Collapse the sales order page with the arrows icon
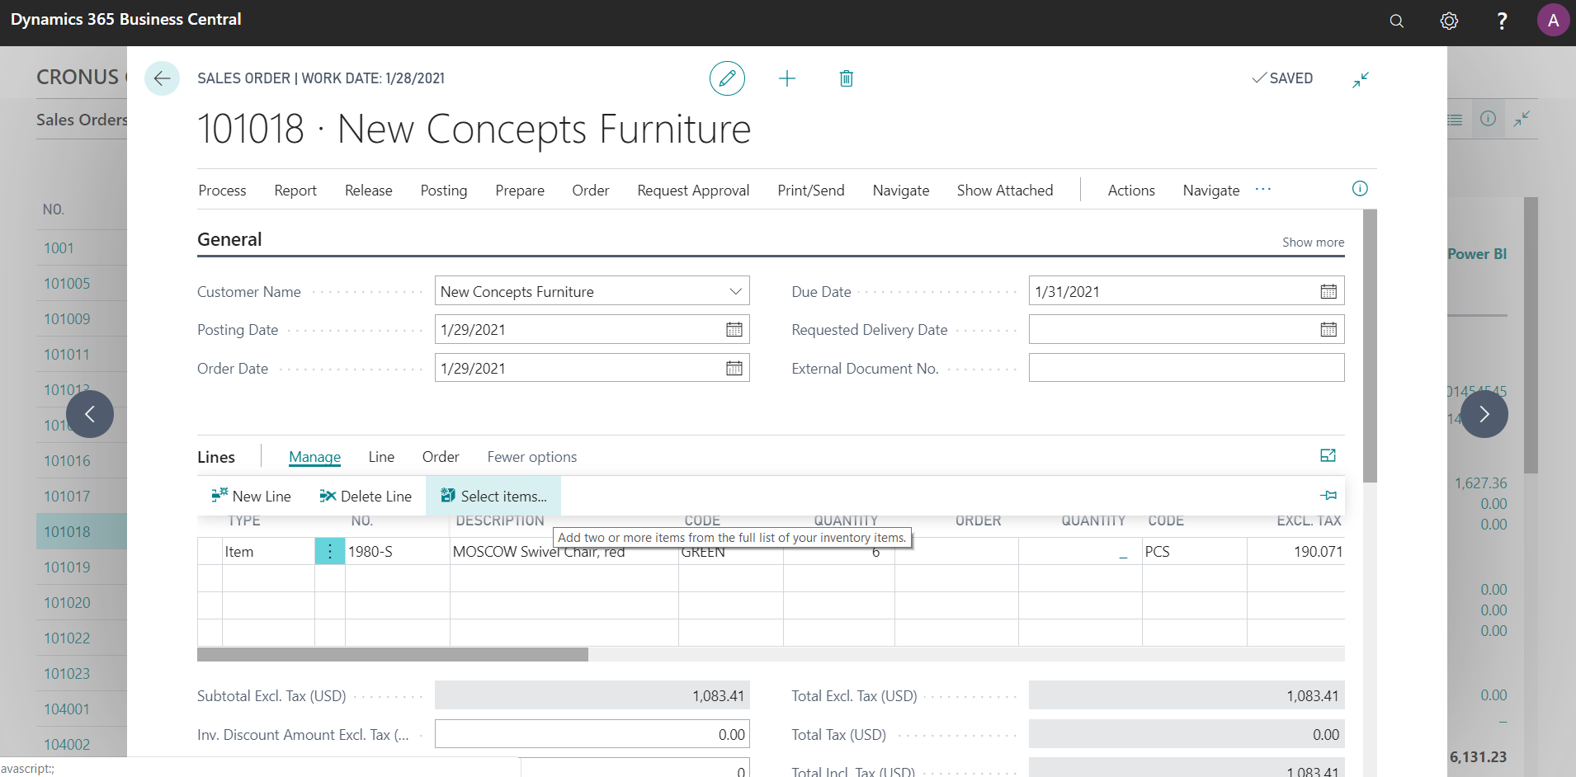Screen dimensions: 1576x777 coord(1361,79)
